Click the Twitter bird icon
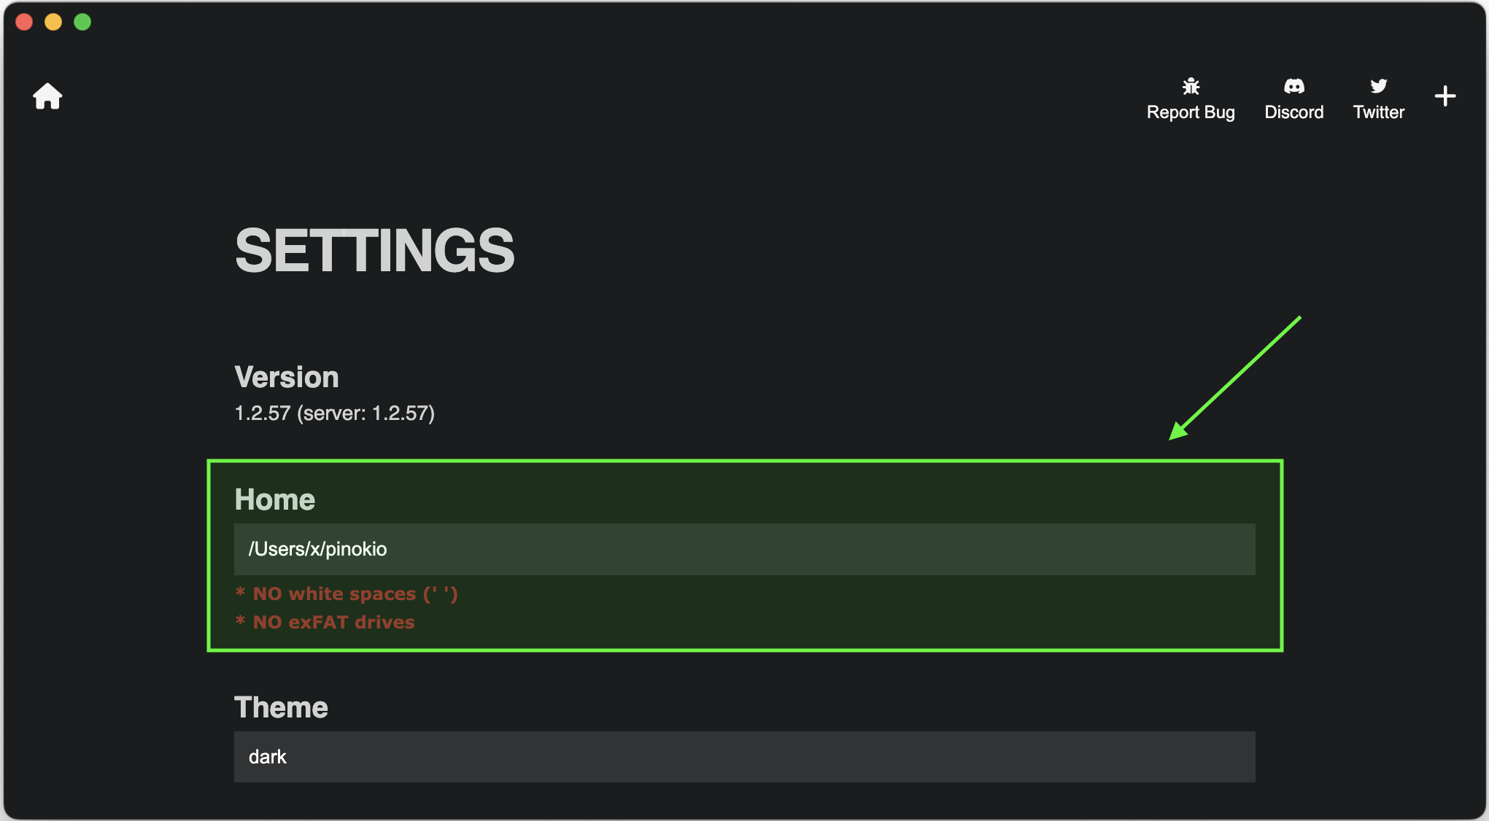 coord(1378,87)
